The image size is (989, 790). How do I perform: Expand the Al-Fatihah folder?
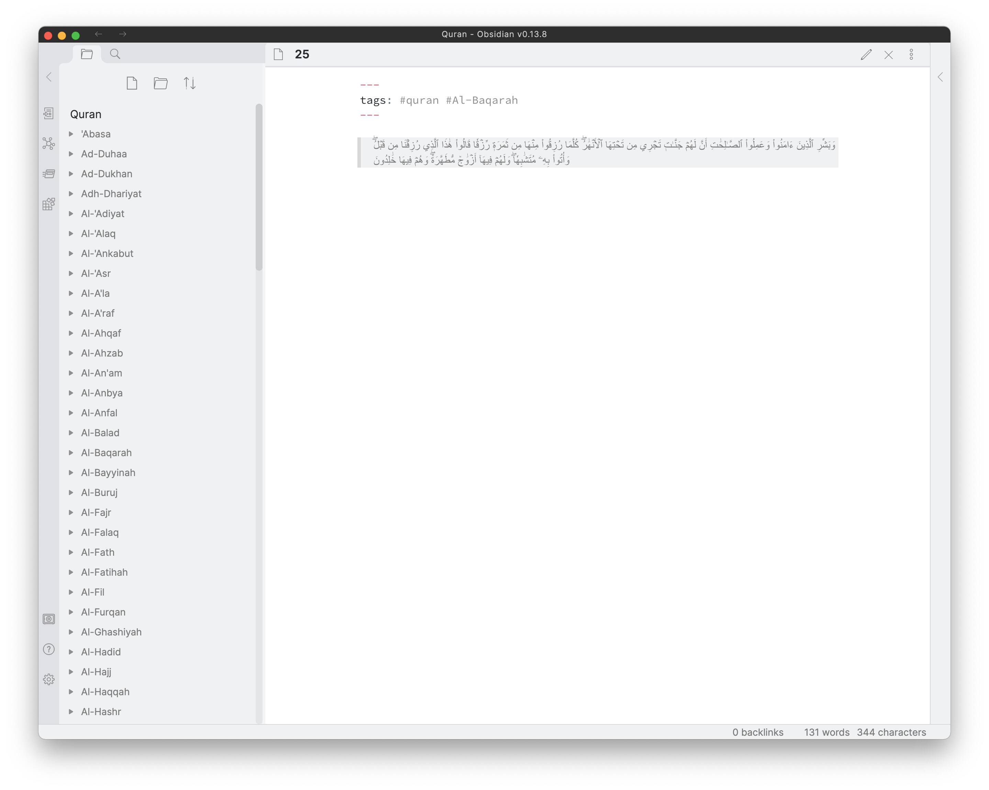71,572
